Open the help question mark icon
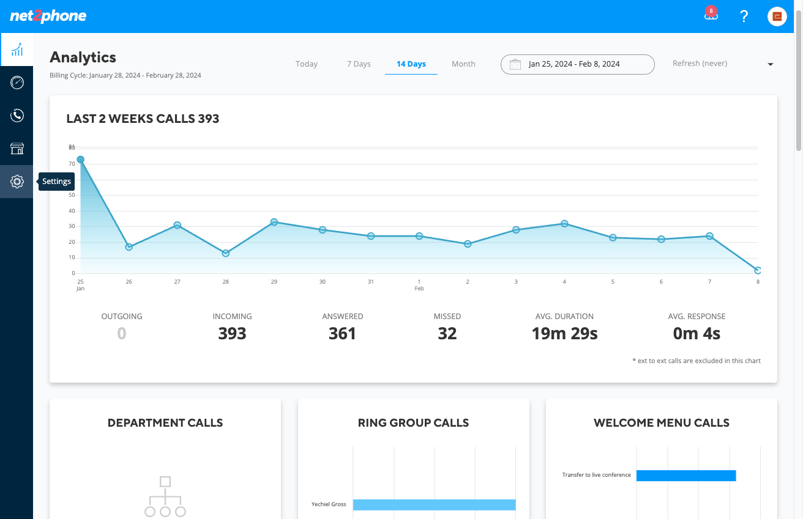 [x=744, y=17]
